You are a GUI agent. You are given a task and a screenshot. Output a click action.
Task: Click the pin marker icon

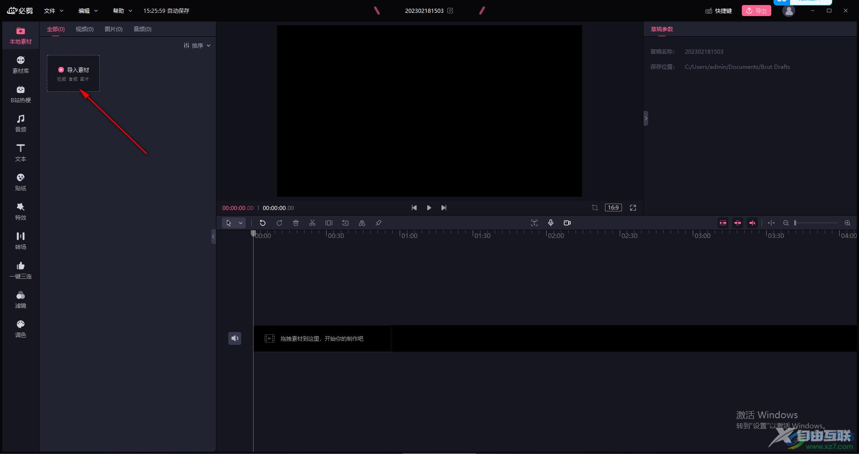click(379, 223)
